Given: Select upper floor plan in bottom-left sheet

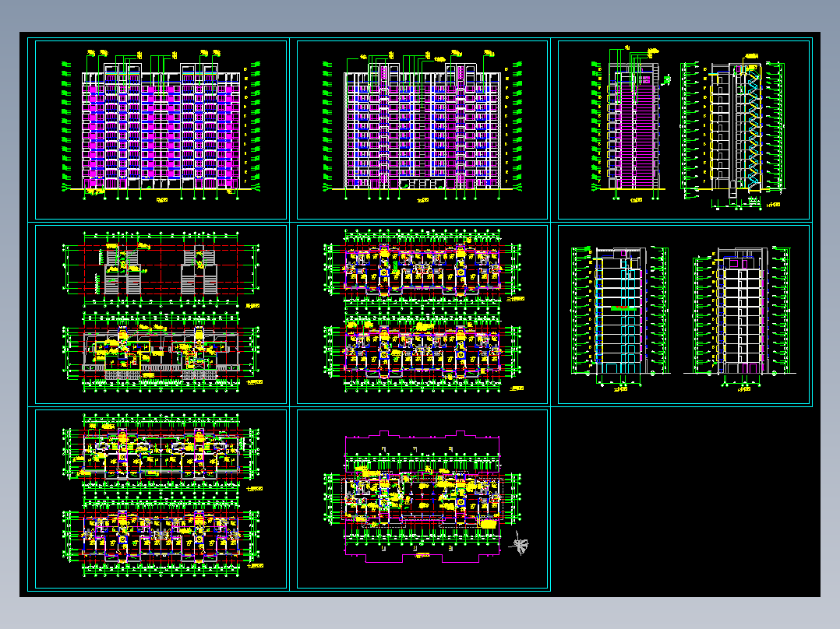Looking at the screenshot, I should [162, 452].
